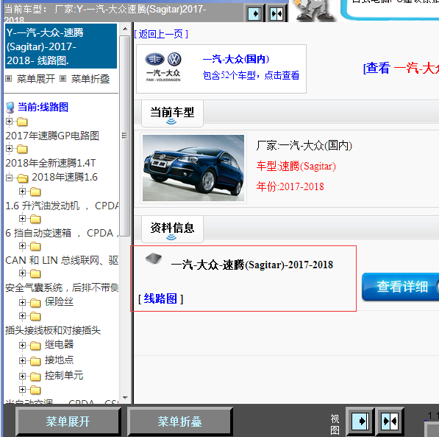This screenshot has height=437, width=439.
Task: Expand the 2018年全新速腾1.4T tree node
Action: point(10,148)
